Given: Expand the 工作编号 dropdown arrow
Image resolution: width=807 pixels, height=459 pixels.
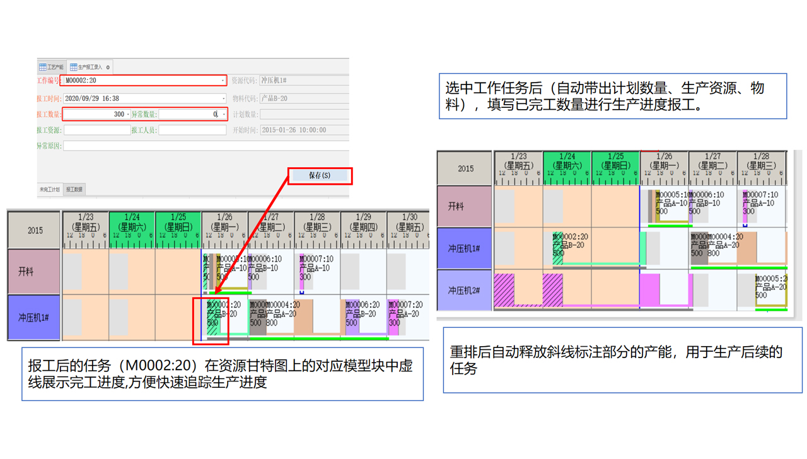Looking at the screenshot, I should coord(223,81).
